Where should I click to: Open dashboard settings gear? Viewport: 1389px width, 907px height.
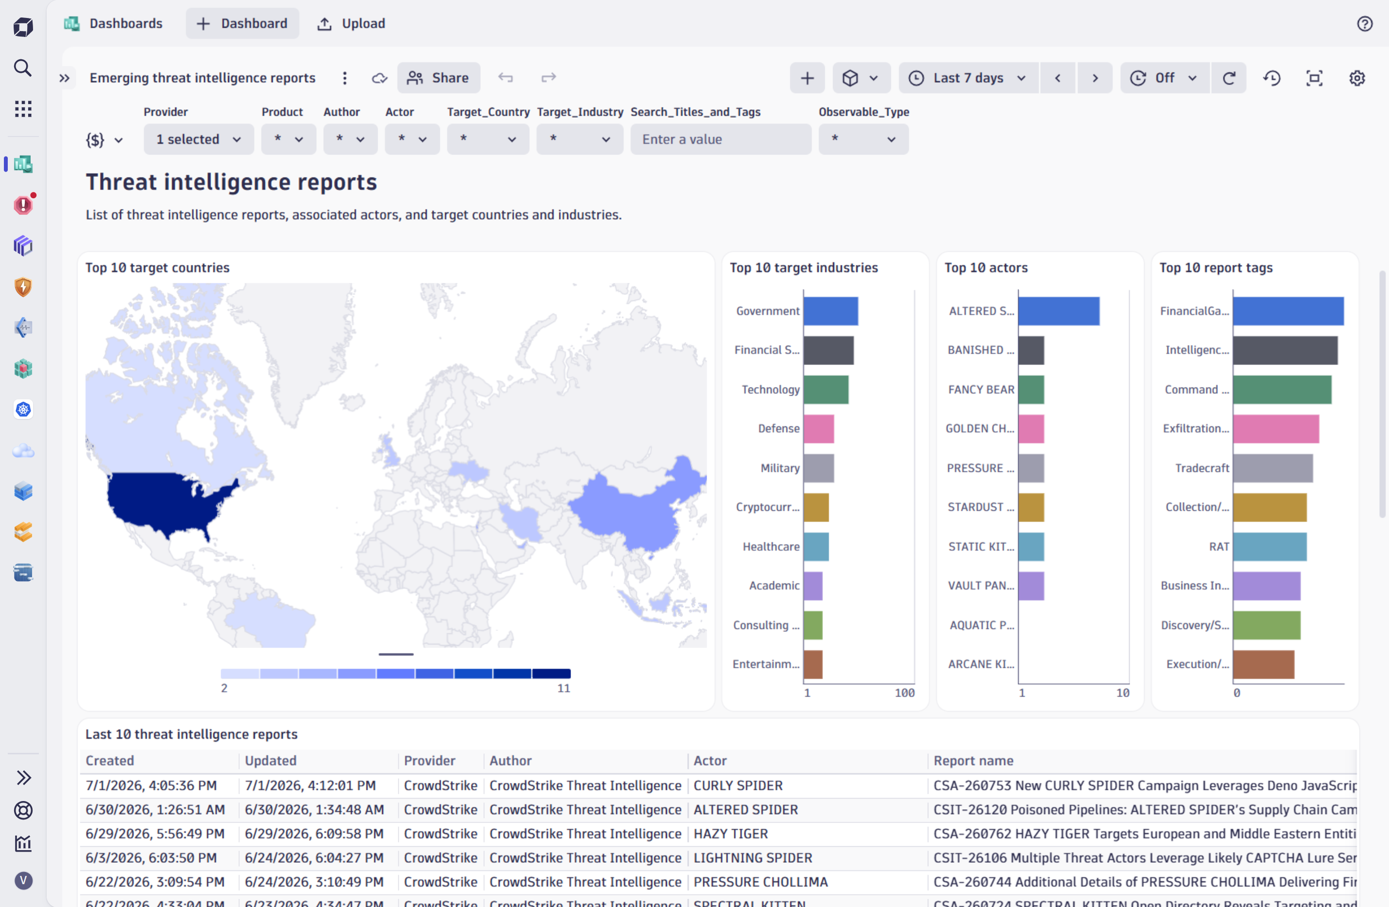(1357, 78)
